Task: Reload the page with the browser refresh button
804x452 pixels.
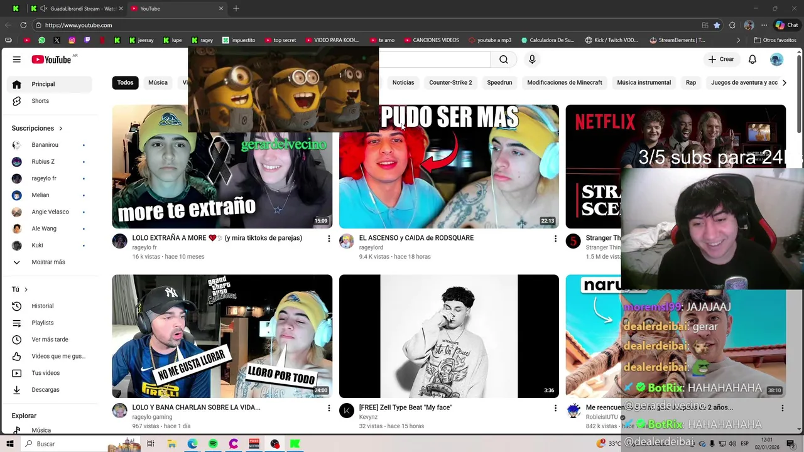Action: coord(23,25)
